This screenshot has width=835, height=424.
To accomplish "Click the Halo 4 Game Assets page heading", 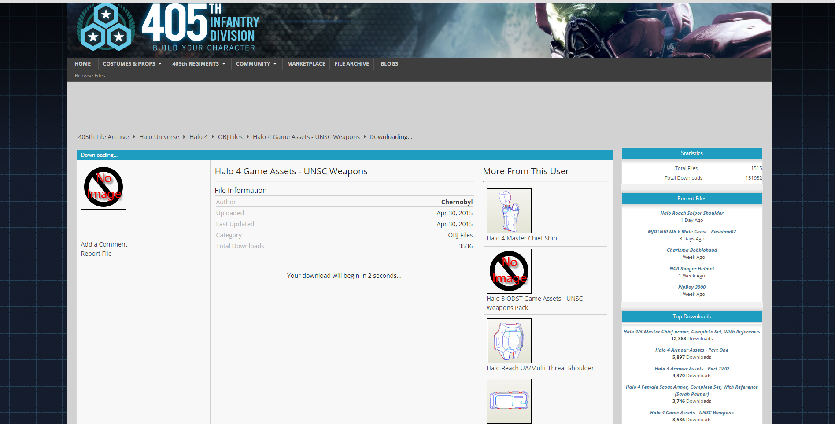I will (x=291, y=171).
